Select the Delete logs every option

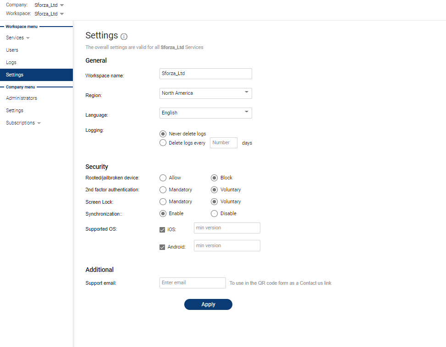(163, 143)
